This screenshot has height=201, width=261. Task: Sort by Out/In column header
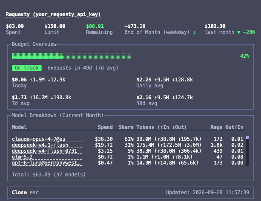234,127
